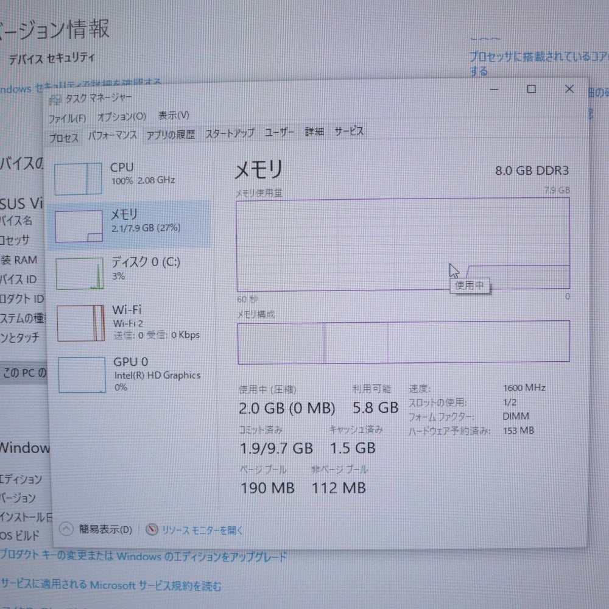
Task: Click the Resource Monitor icon
Action: point(152,529)
